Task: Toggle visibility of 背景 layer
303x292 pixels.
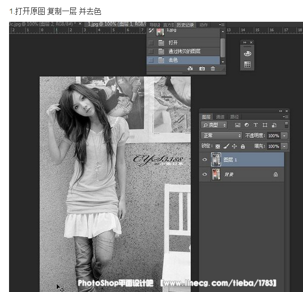Action: click(x=205, y=174)
